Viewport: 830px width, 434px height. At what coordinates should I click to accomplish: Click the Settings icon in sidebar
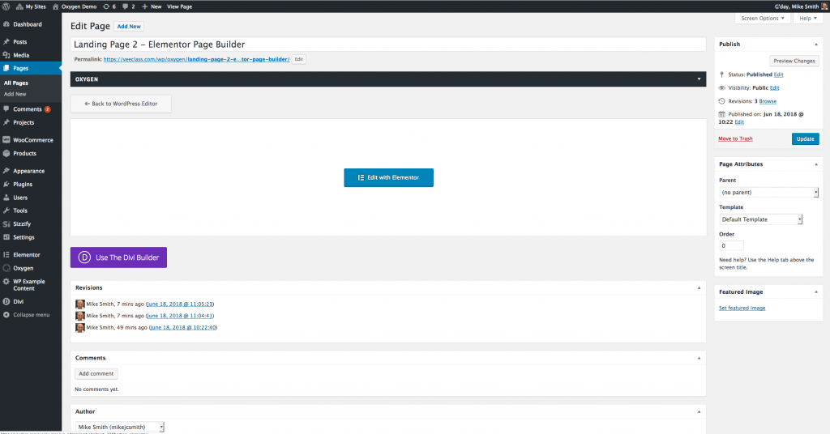click(x=6, y=237)
